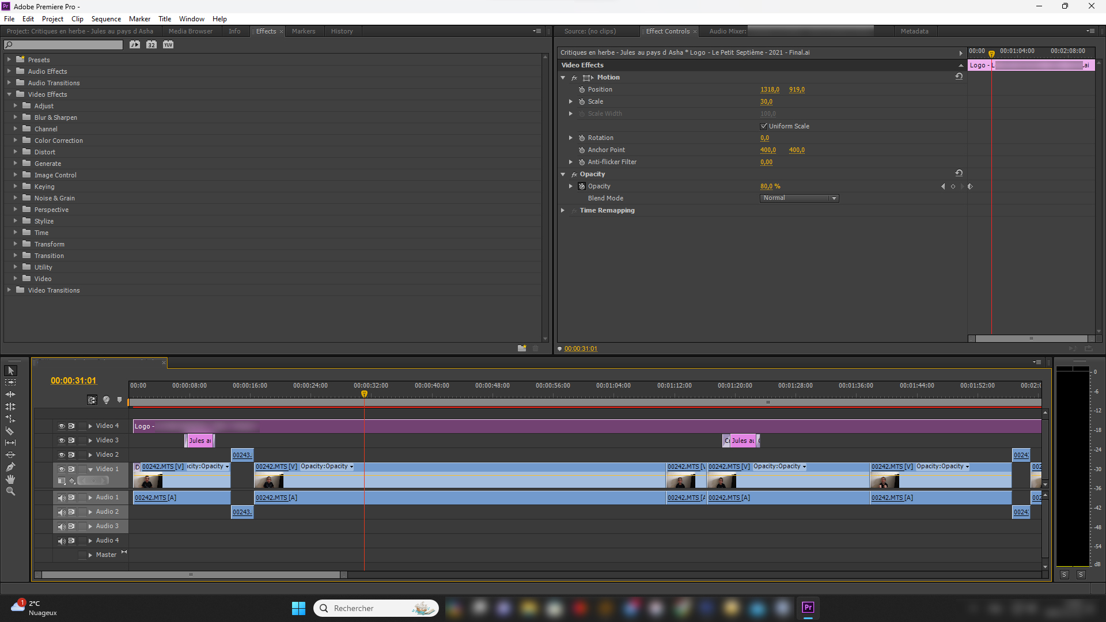Select the Hand tool
The image size is (1106, 622).
pos(10,479)
